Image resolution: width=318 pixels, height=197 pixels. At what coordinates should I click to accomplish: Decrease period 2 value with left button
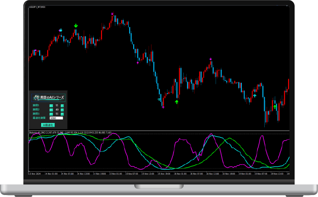point(51,110)
